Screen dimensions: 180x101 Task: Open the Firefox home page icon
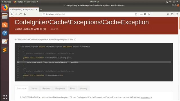pos(25,14)
